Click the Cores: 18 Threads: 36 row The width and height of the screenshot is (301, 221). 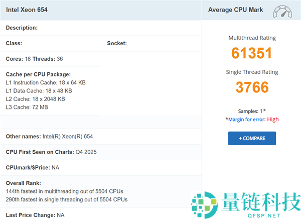click(34, 59)
